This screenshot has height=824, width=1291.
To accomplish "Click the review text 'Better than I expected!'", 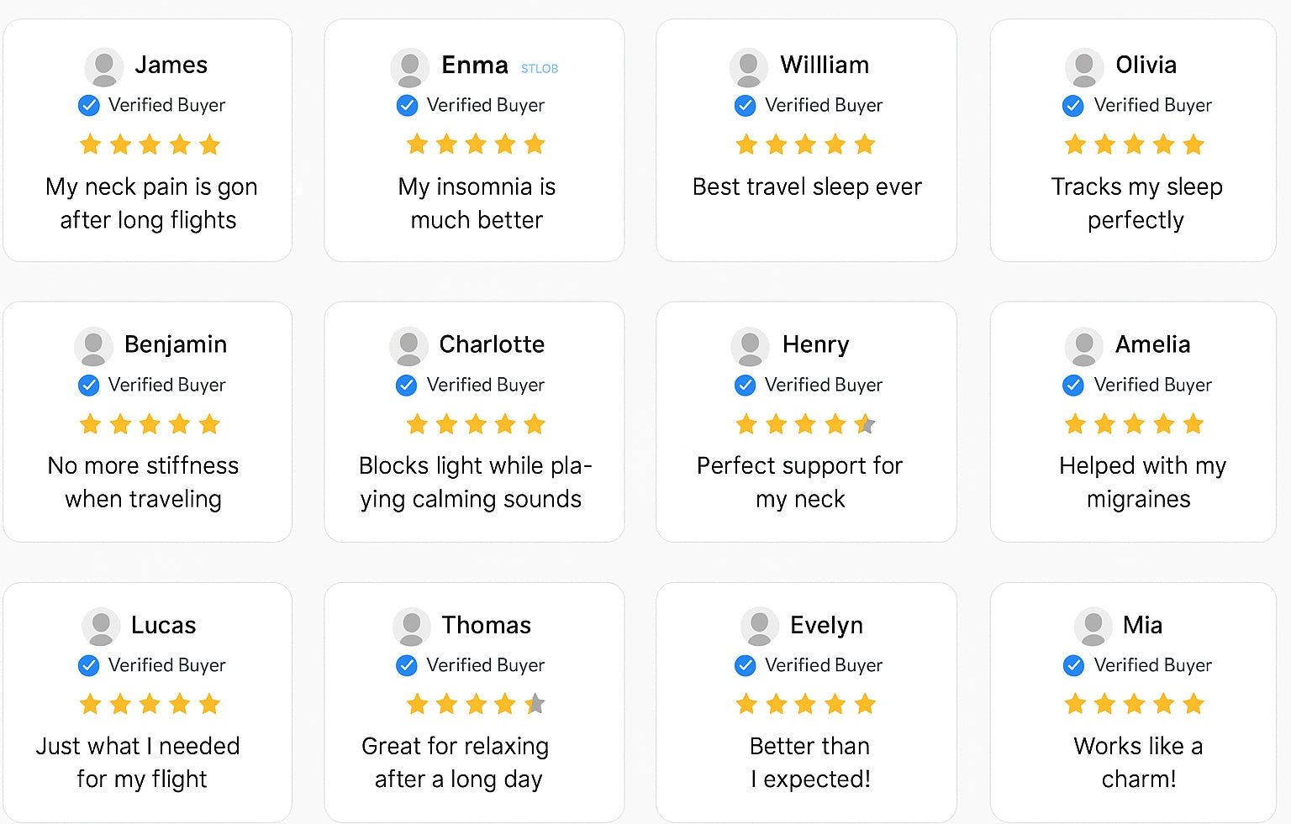I will tap(810, 762).
